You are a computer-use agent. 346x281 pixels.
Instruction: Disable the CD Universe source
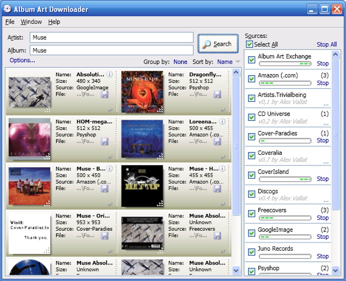pos(252,117)
